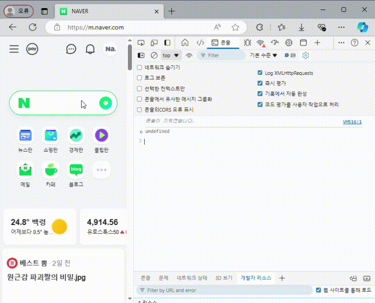Open the Application window icon panel
This screenshot has width=375, height=303.
tap(303, 43)
